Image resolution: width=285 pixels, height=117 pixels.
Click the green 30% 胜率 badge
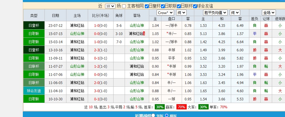(x=159, y=107)
